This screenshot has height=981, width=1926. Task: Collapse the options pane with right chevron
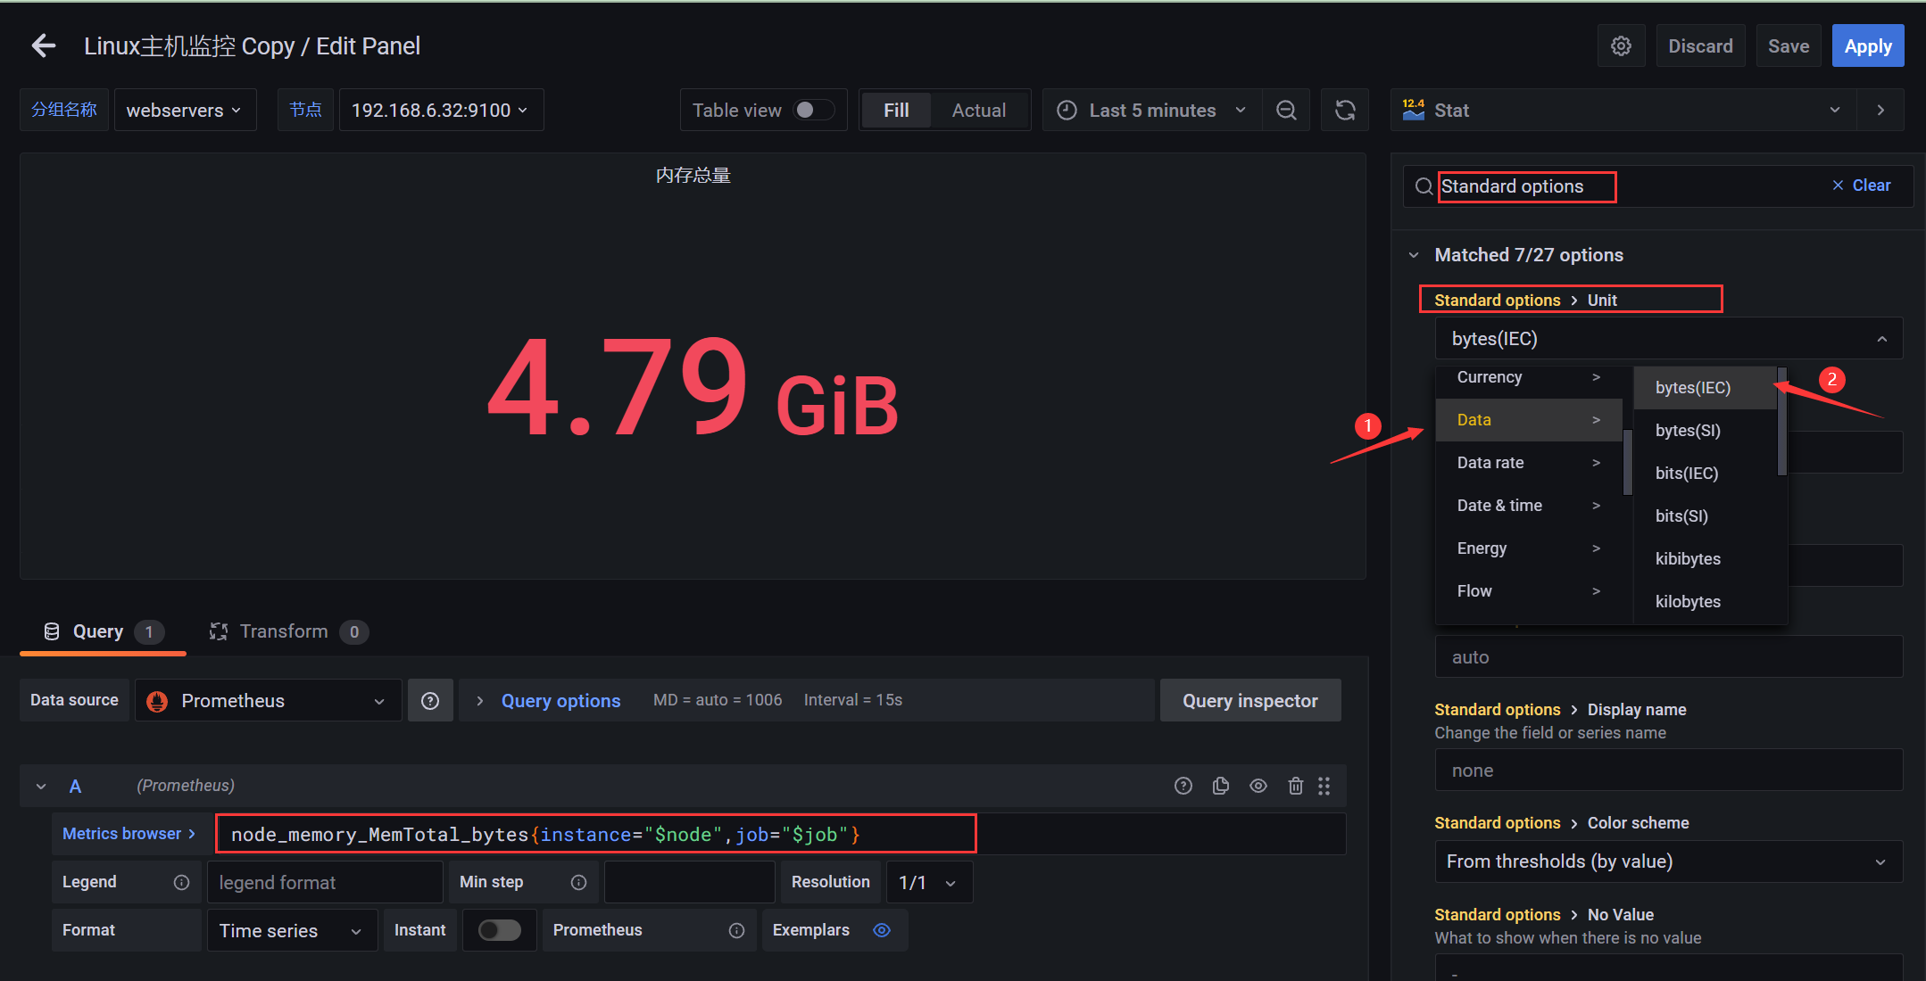click(1880, 110)
